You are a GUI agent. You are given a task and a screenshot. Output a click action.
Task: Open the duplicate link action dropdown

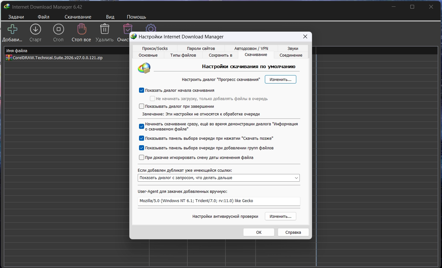219,178
